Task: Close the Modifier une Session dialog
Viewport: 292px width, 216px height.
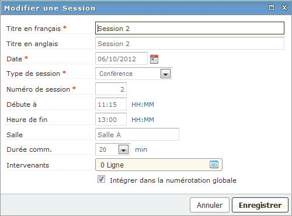Action: point(284,8)
